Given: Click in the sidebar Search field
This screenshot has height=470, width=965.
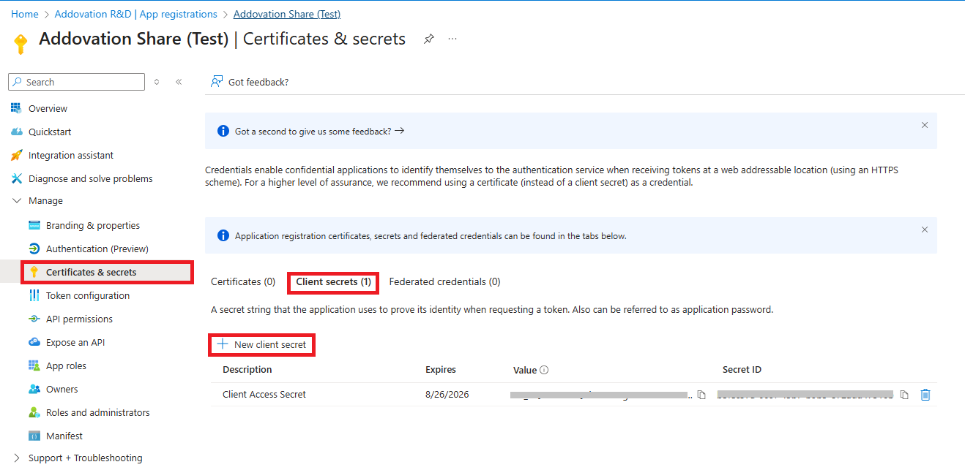Looking at the screenshot, I should [82, 82].
